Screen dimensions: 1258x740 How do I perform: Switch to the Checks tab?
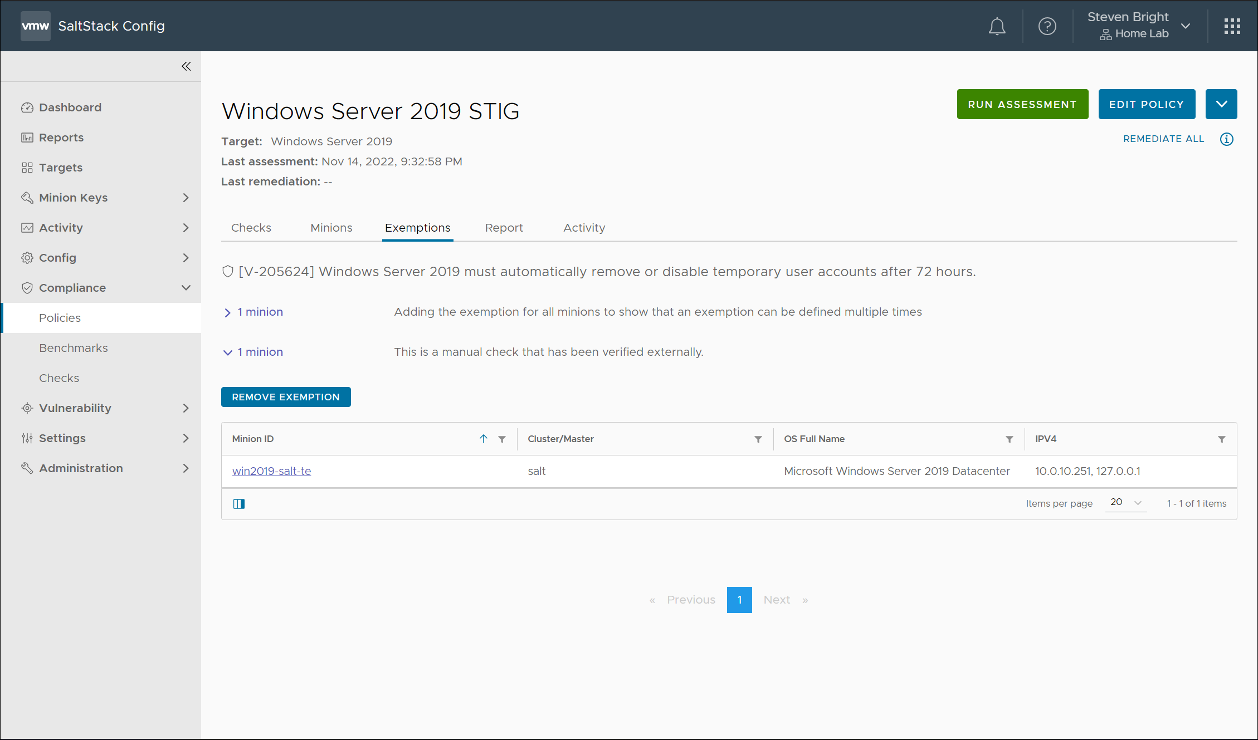pyautogui.click(x=251, y=228)
